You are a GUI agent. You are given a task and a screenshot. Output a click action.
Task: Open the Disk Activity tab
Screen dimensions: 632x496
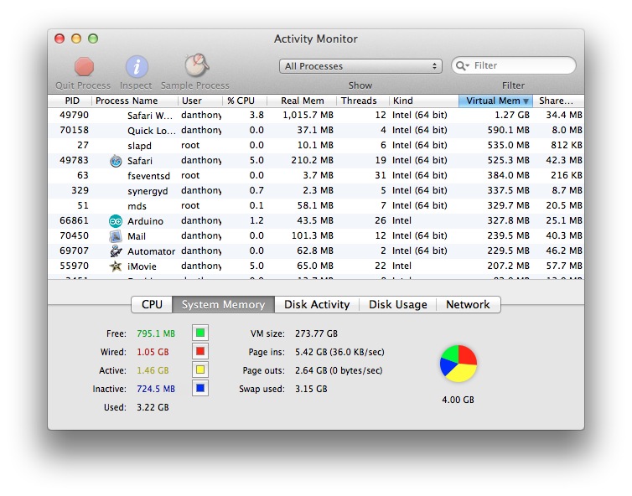pyautogui.click(x=317, y=305)
